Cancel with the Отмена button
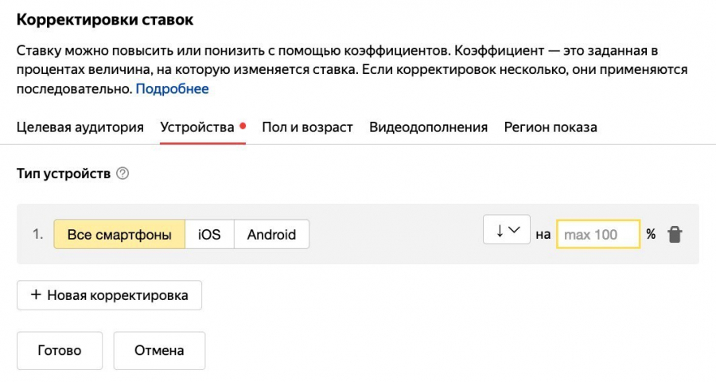 (159, 350)
